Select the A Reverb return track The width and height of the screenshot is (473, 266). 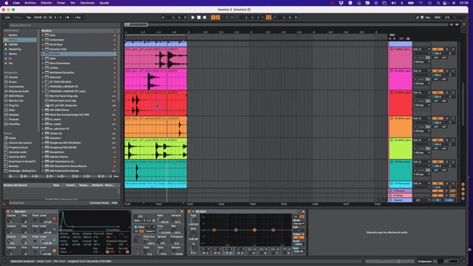[400, 191]
